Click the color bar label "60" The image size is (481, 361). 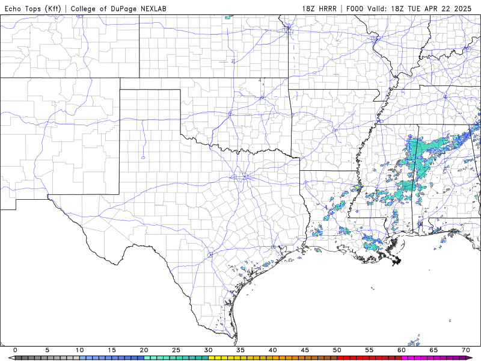coord(402,350)
